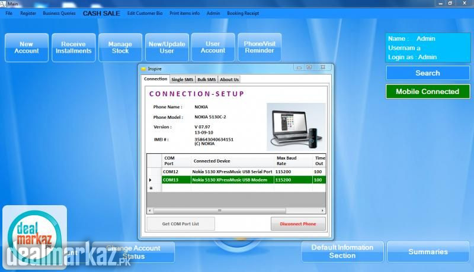This screenshot has height=272, width=474.
Task: Click the Time Out column header
Action: [x=319, y=161]
